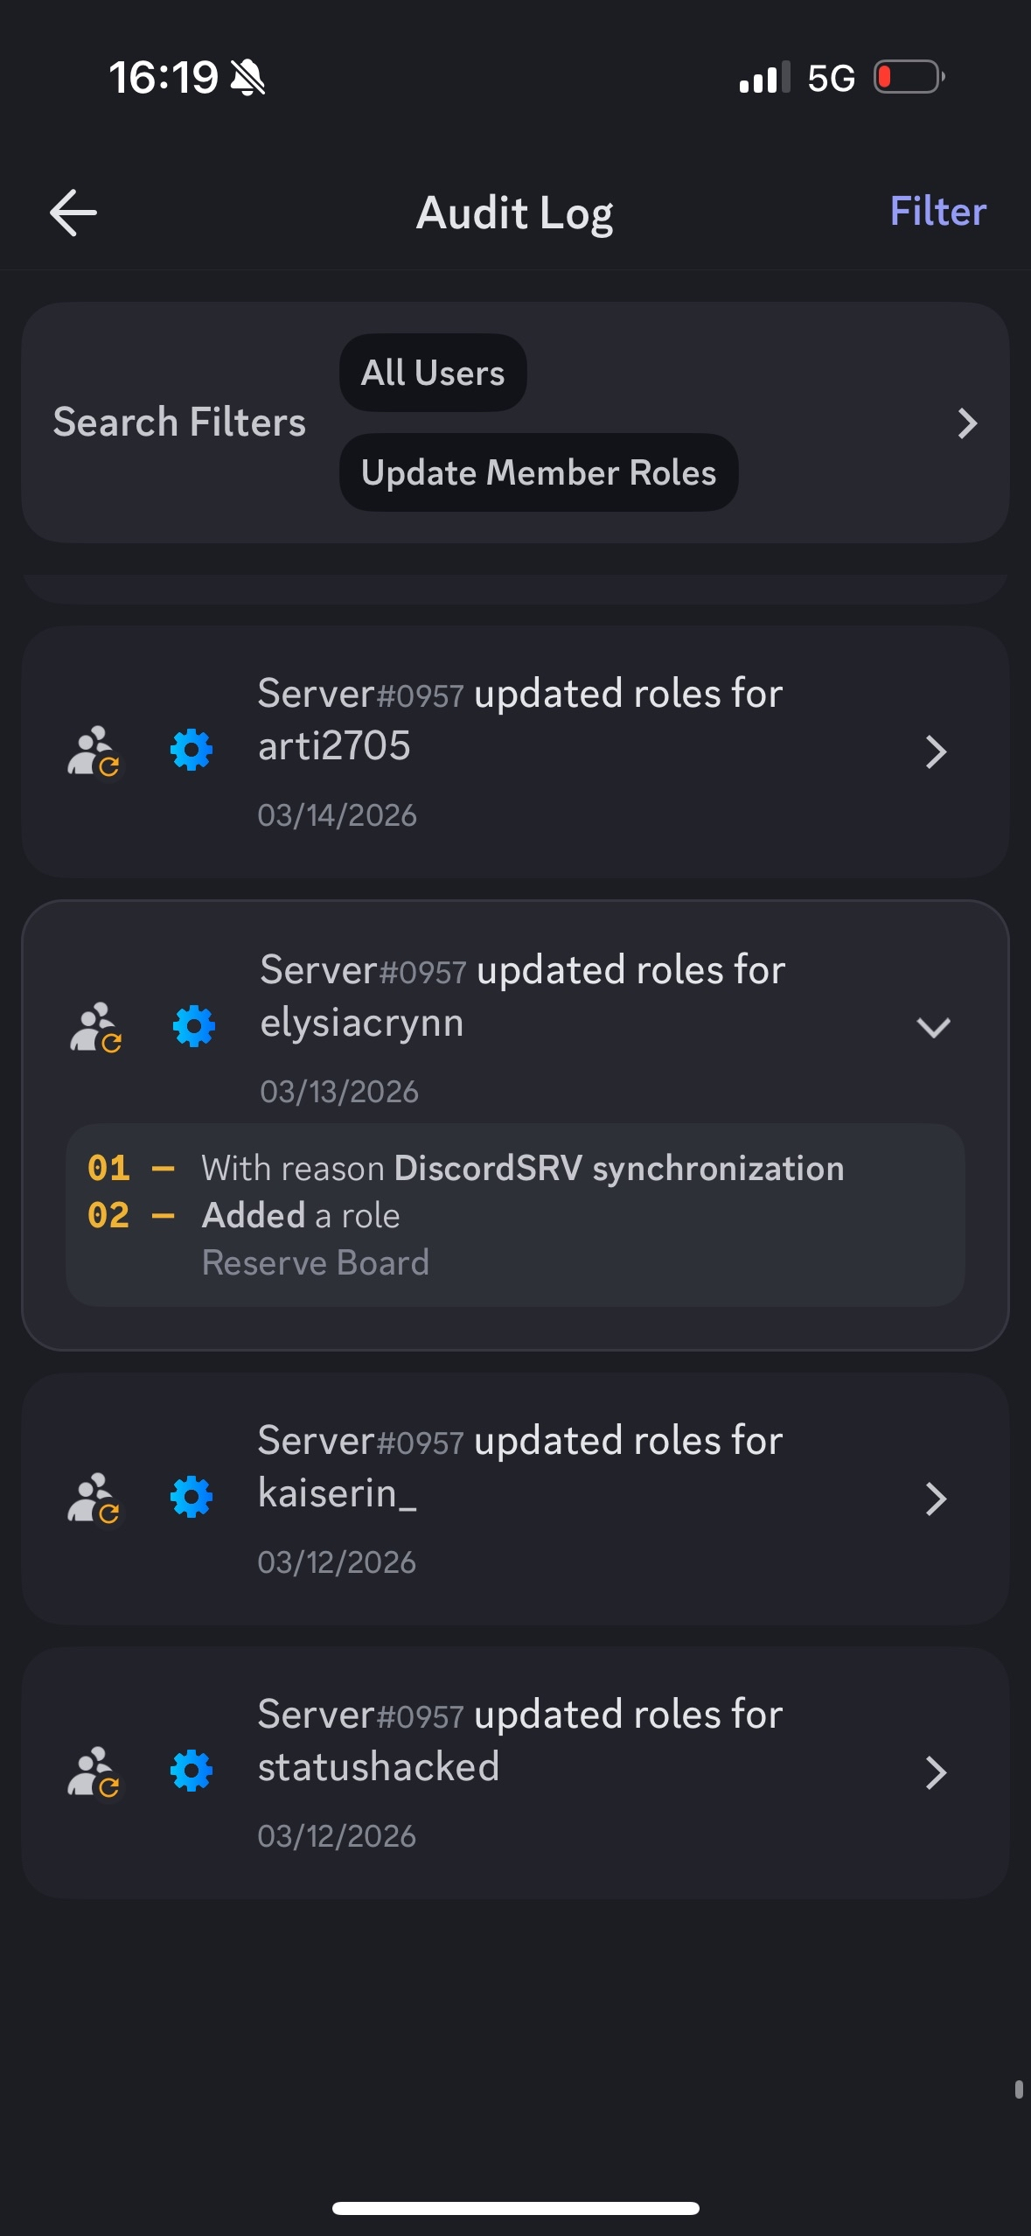
Task: Tap blue gear avatar on arti2705 entry
Action: tap(192, 751)
